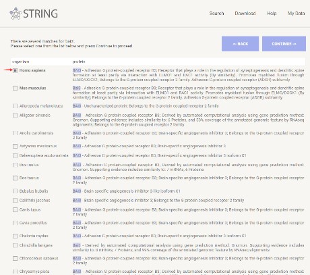The image size is (310, 275).
Task: Select the Mus musculus checkbox
Action: [x=15, y=88]
